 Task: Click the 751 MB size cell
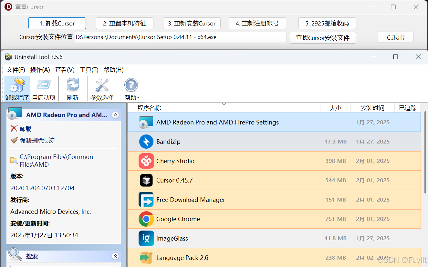pyautogui.click(x=336, y=219)
